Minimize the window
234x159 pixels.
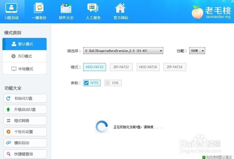224,1
